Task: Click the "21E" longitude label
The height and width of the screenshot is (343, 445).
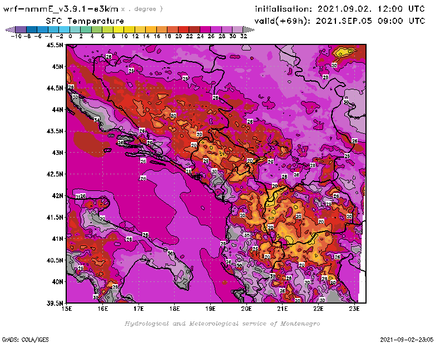Action: (283, 309)
